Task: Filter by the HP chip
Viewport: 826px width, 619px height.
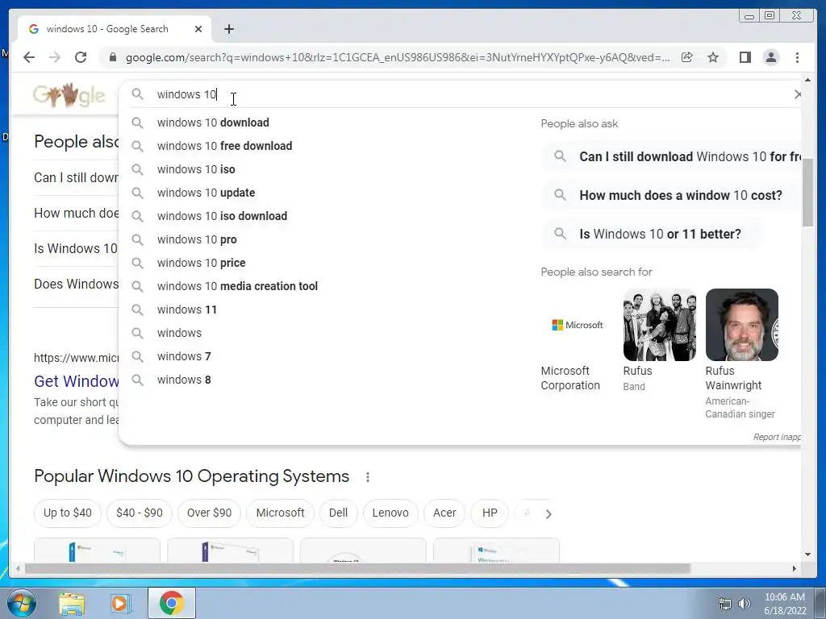Action: click(x=490, y=513)
